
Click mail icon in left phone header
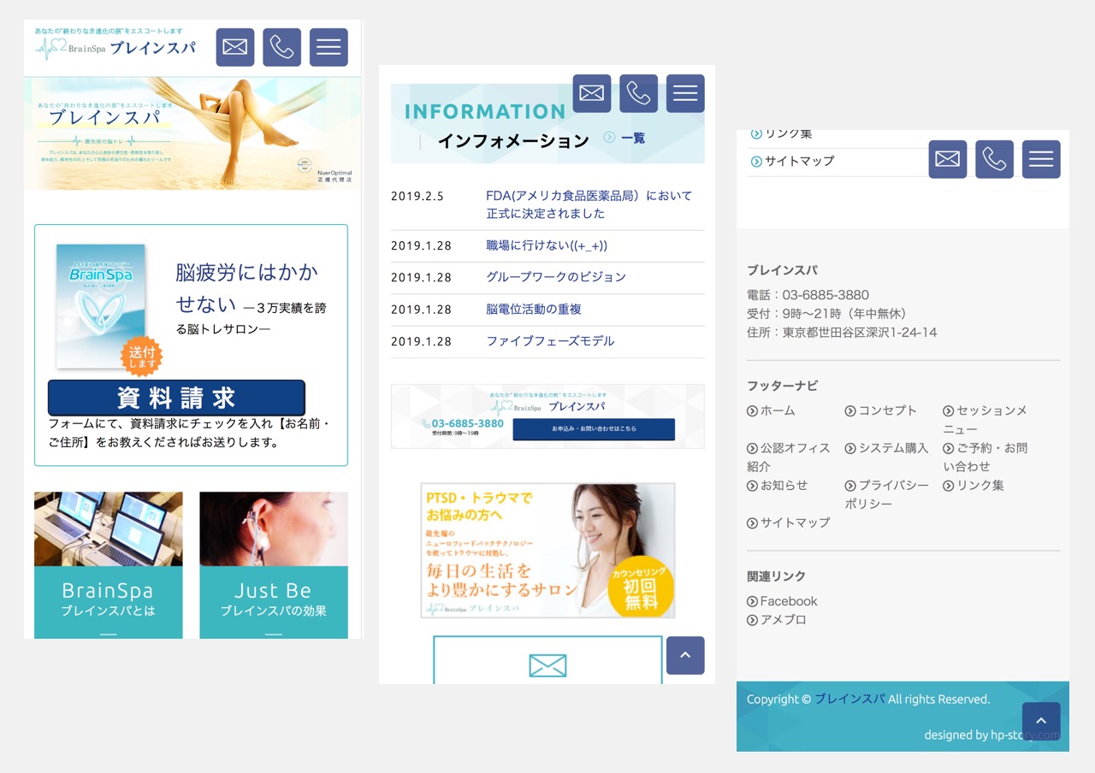(x=235, y=47)
